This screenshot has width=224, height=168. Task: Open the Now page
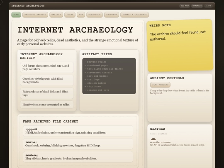pos(81,15)
